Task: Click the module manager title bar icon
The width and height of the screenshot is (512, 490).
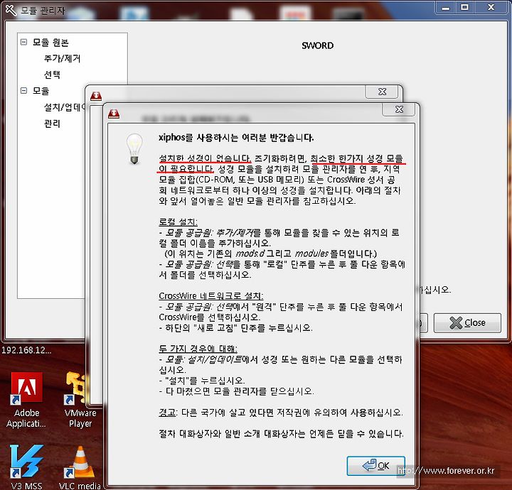Action: pos(11,10)
